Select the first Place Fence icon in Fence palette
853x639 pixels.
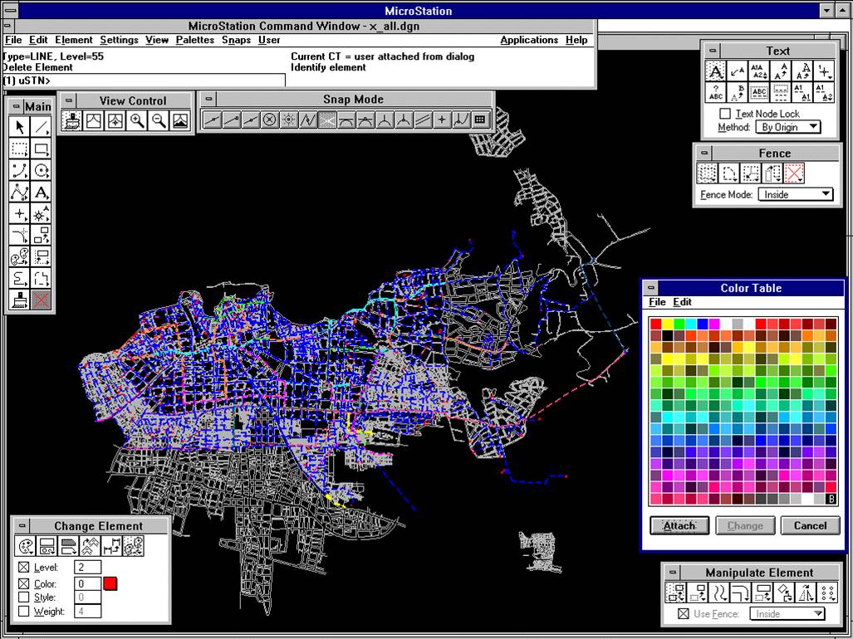point(707,173)
